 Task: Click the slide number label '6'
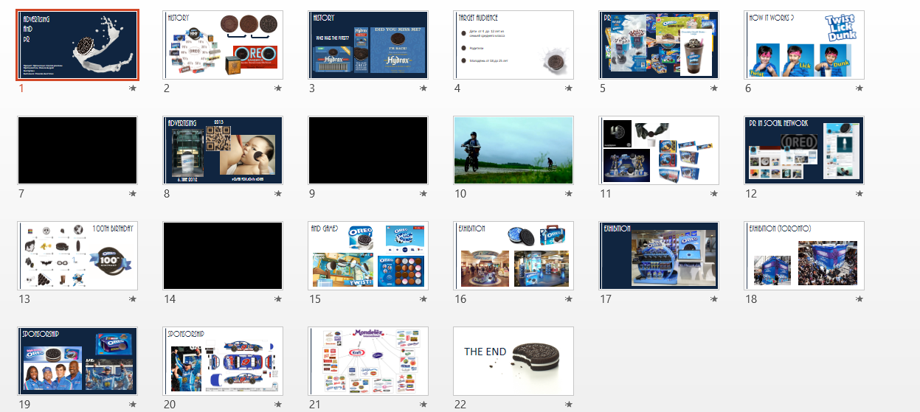click(x=748, y=88)
